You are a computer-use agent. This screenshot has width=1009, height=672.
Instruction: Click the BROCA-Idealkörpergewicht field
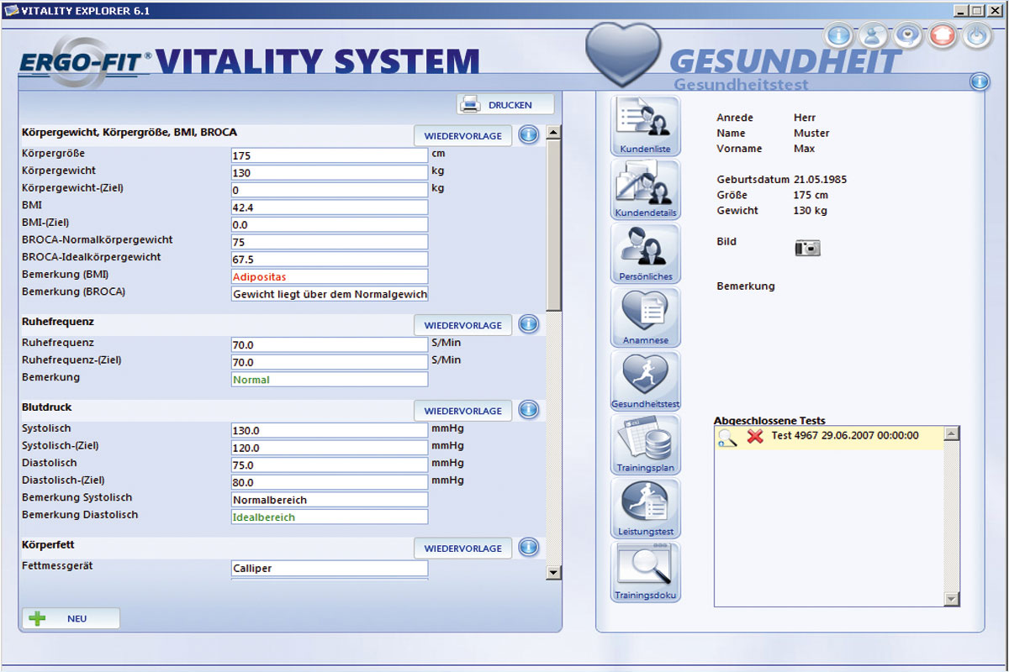(x=330, y=260)
